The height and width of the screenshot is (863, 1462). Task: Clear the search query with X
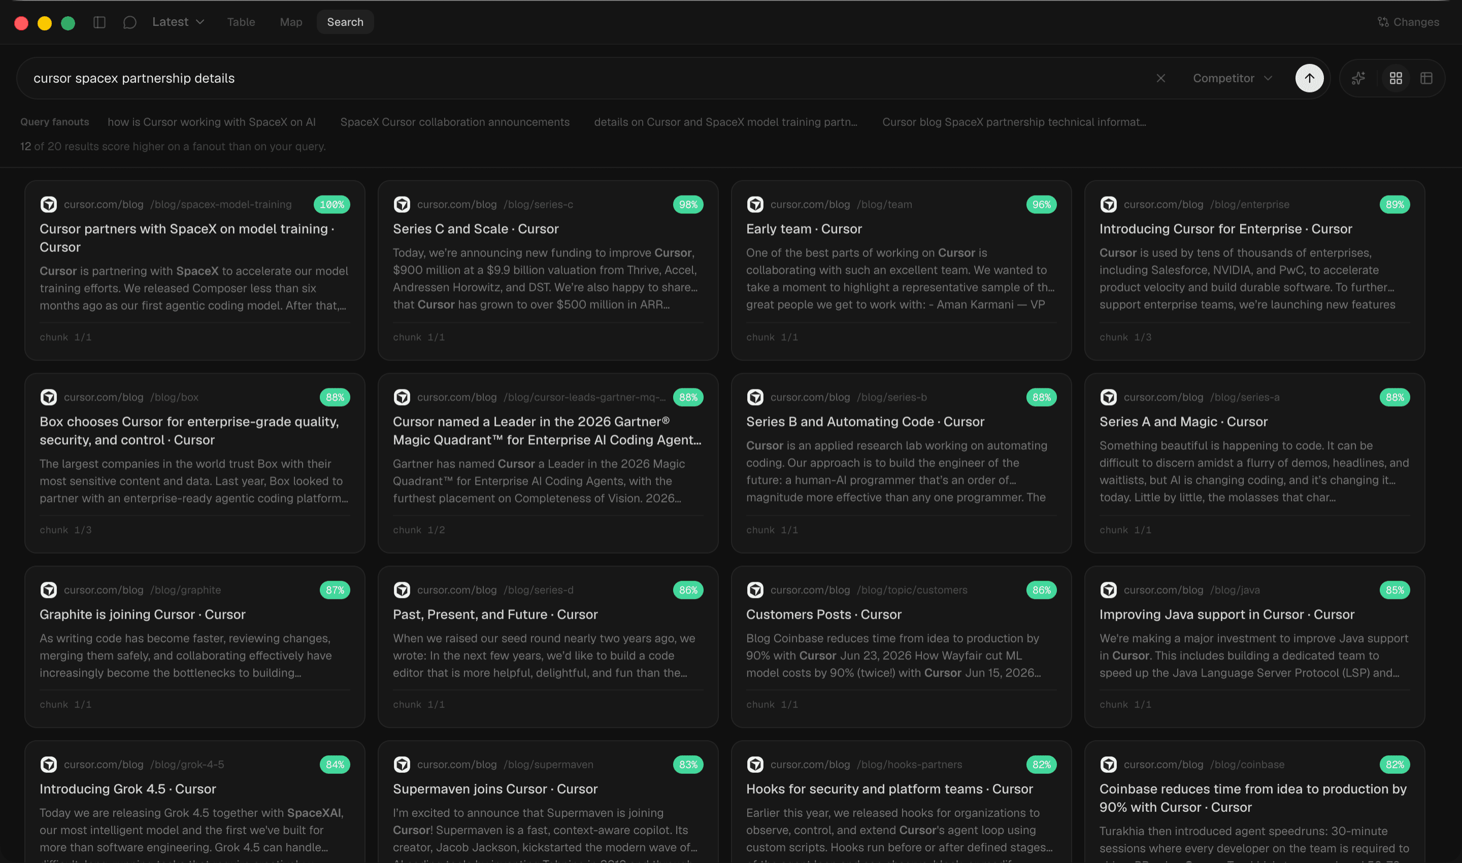click(x=1161, y=78)
